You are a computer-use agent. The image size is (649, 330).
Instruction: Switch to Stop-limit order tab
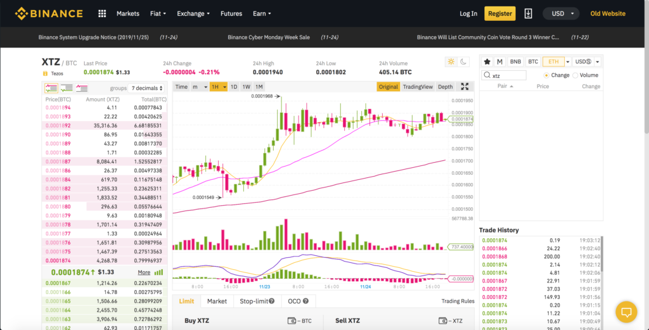click(x=257, y=301)
